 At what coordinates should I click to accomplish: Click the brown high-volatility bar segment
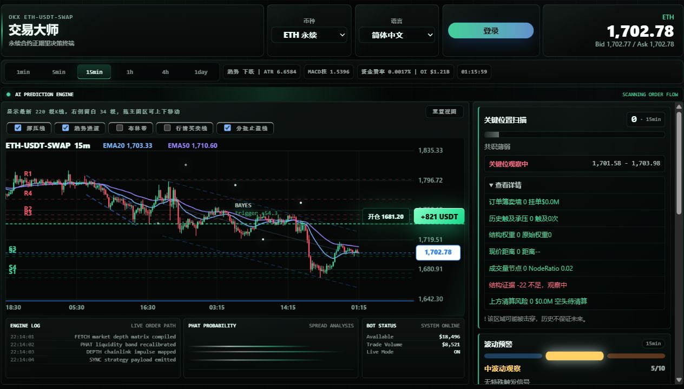[x=636, y=356]
